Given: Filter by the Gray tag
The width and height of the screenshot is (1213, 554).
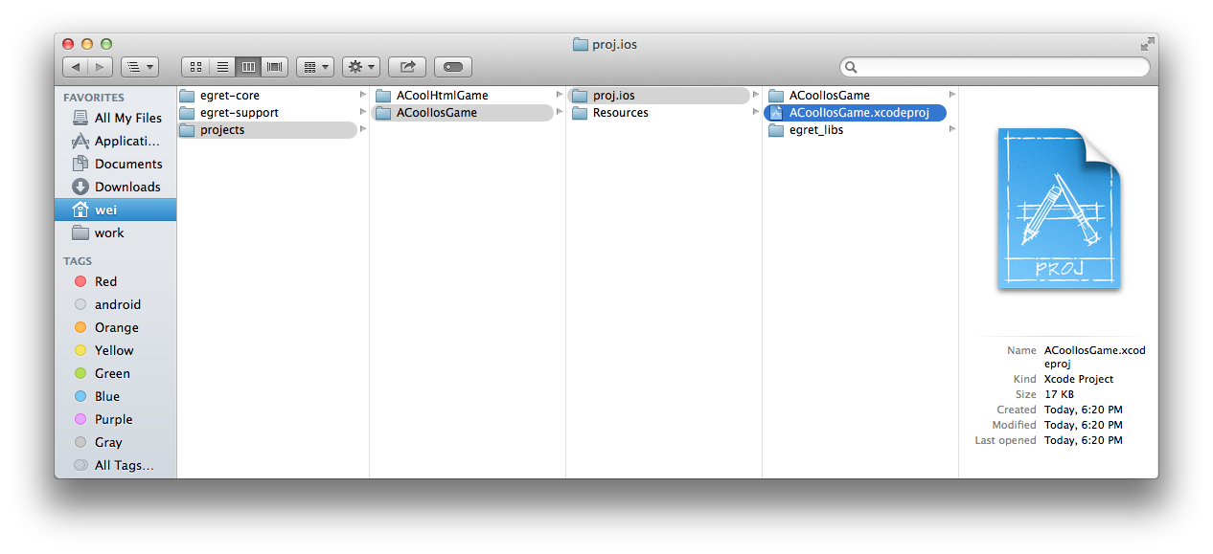Looking at the screenshot, I should 116,442.
